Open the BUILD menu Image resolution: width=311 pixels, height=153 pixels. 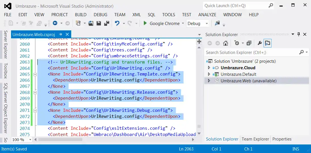click(x=81, y=15)
